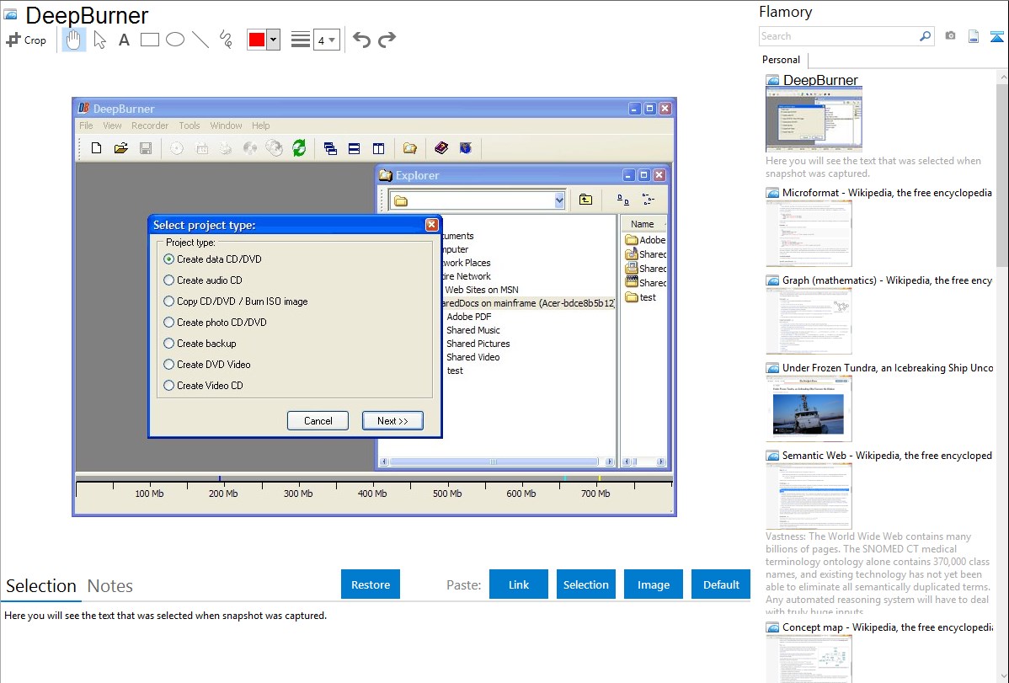Select the Crop tool

(x=26, y=40)
